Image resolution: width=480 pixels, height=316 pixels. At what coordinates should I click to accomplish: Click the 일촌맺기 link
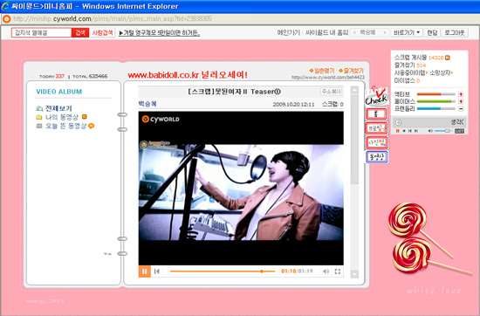pyautogui.click(x=322, y=71)
